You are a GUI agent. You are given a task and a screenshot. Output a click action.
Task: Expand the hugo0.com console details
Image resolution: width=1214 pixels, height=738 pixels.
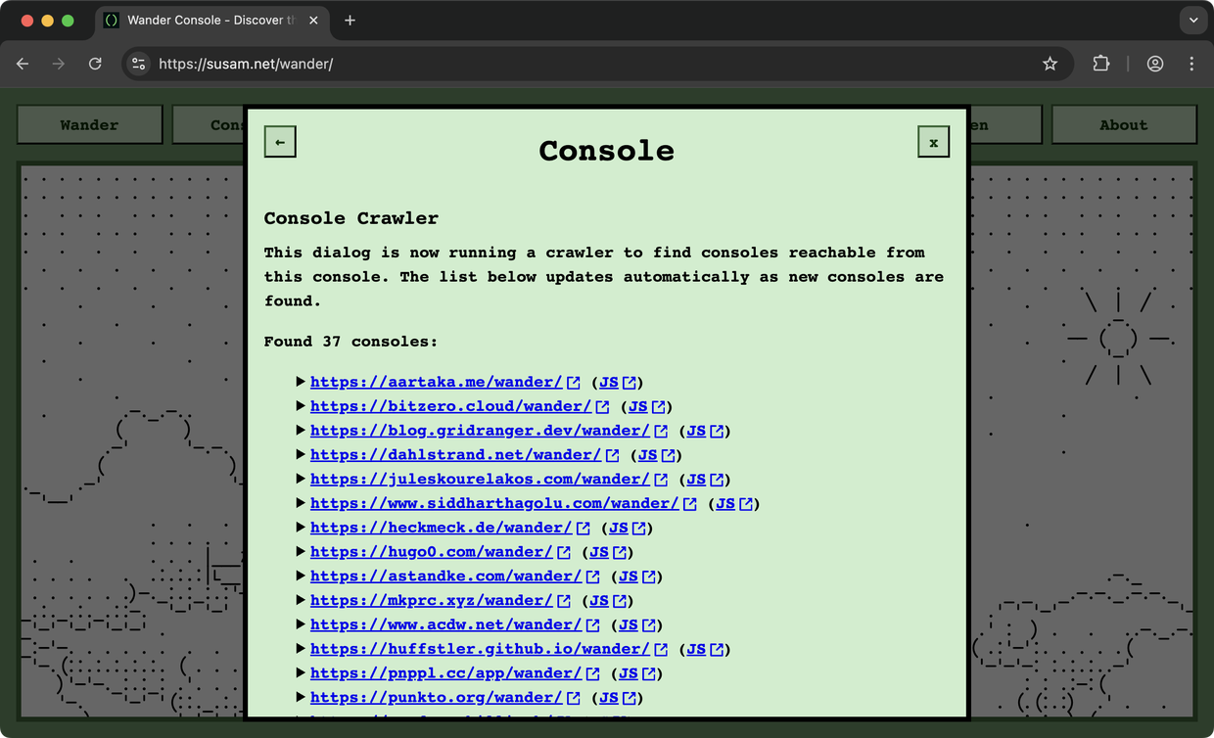tap(301, 552)
